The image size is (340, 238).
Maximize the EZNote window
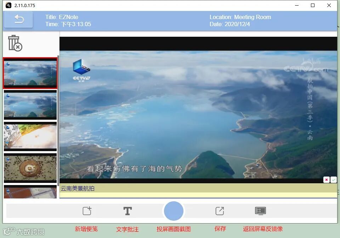[x=313, y=5]
